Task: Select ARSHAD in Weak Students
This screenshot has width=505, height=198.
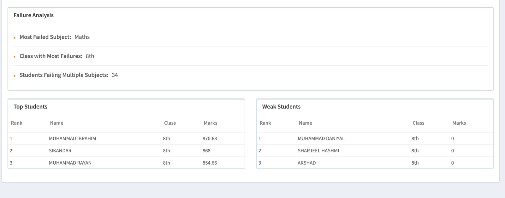Action: click(x=306, y=163)
